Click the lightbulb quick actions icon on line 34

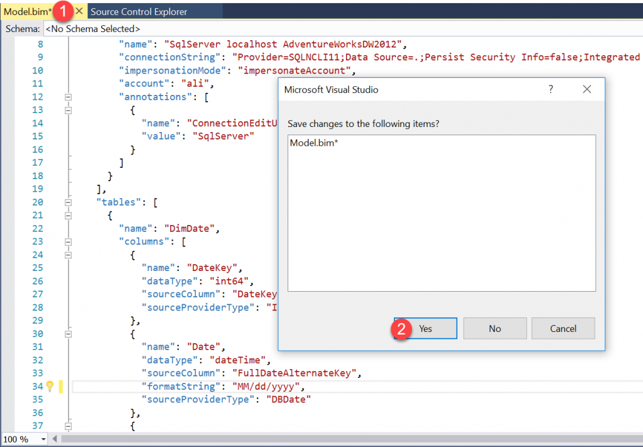coord(50,386)
